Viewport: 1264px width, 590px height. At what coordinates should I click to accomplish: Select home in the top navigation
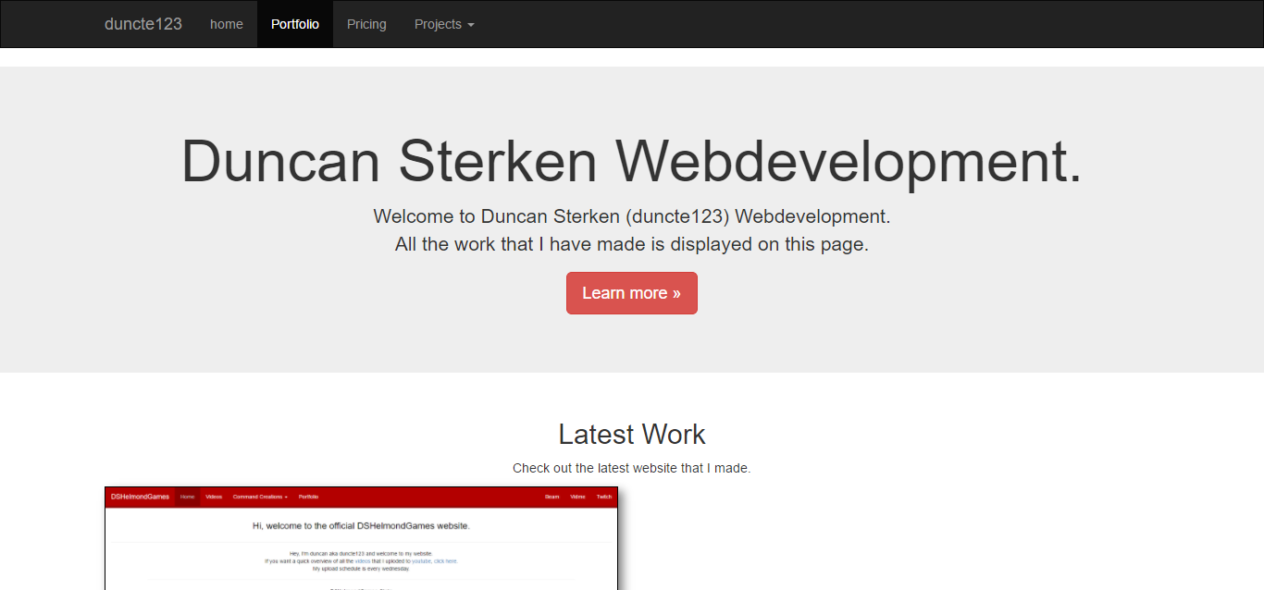click(227, 24)
